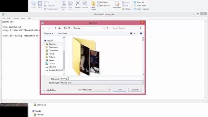Click Open in the Explorer ribbon

click(126, 2)
